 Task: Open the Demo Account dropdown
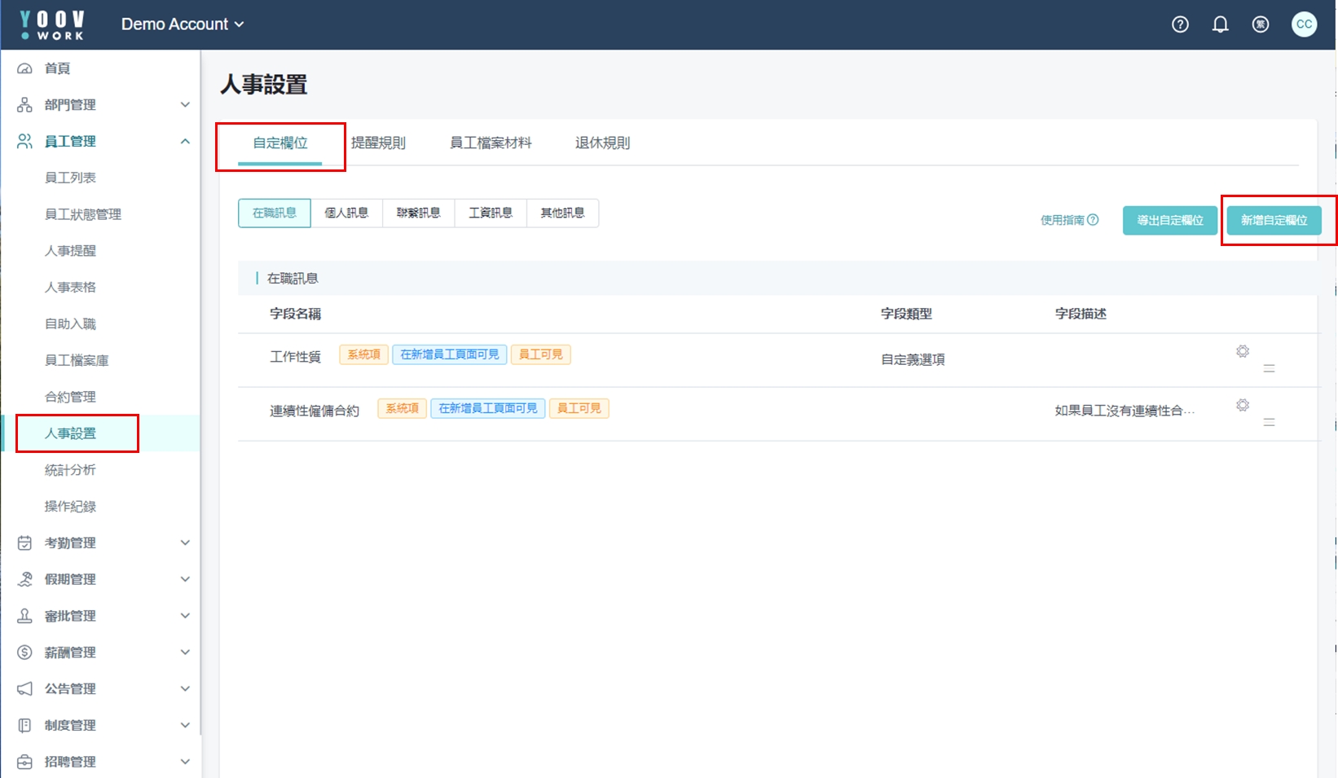183,24
